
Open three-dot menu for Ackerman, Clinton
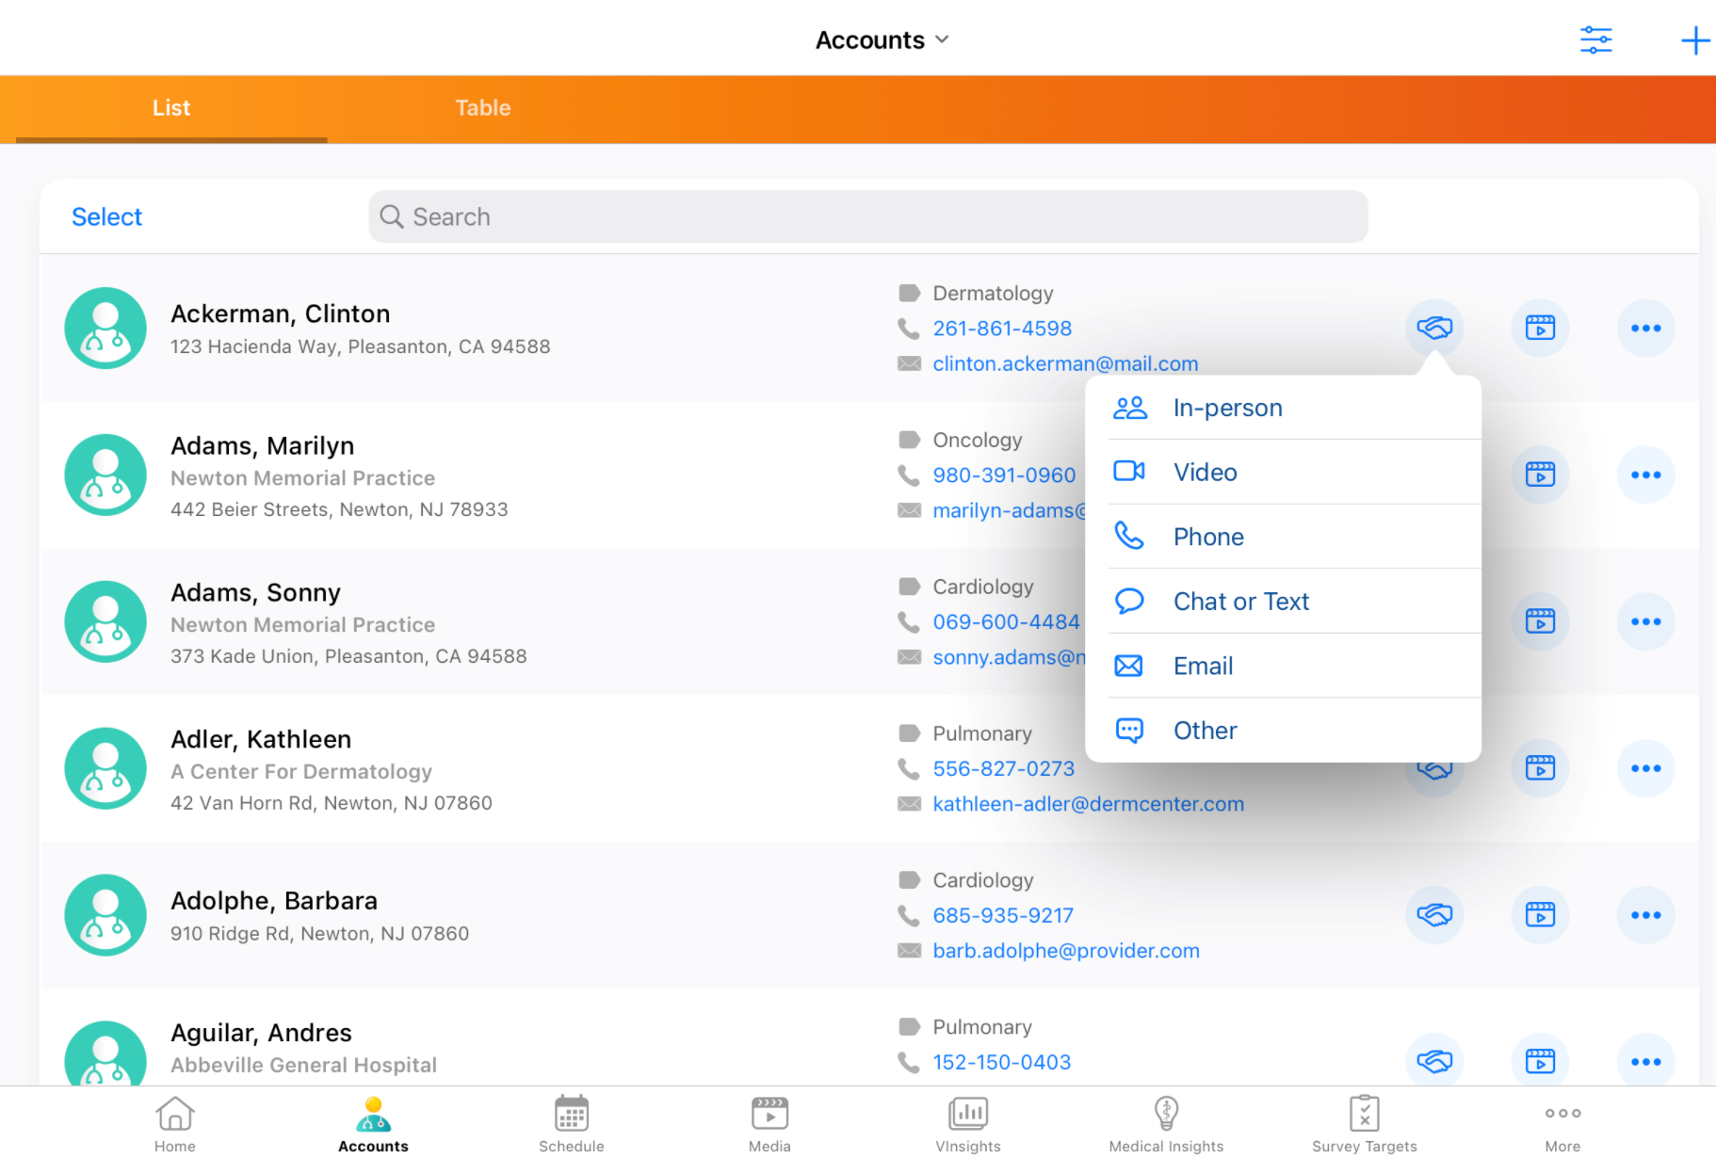pyautogui.click(x=1645, y=328)
